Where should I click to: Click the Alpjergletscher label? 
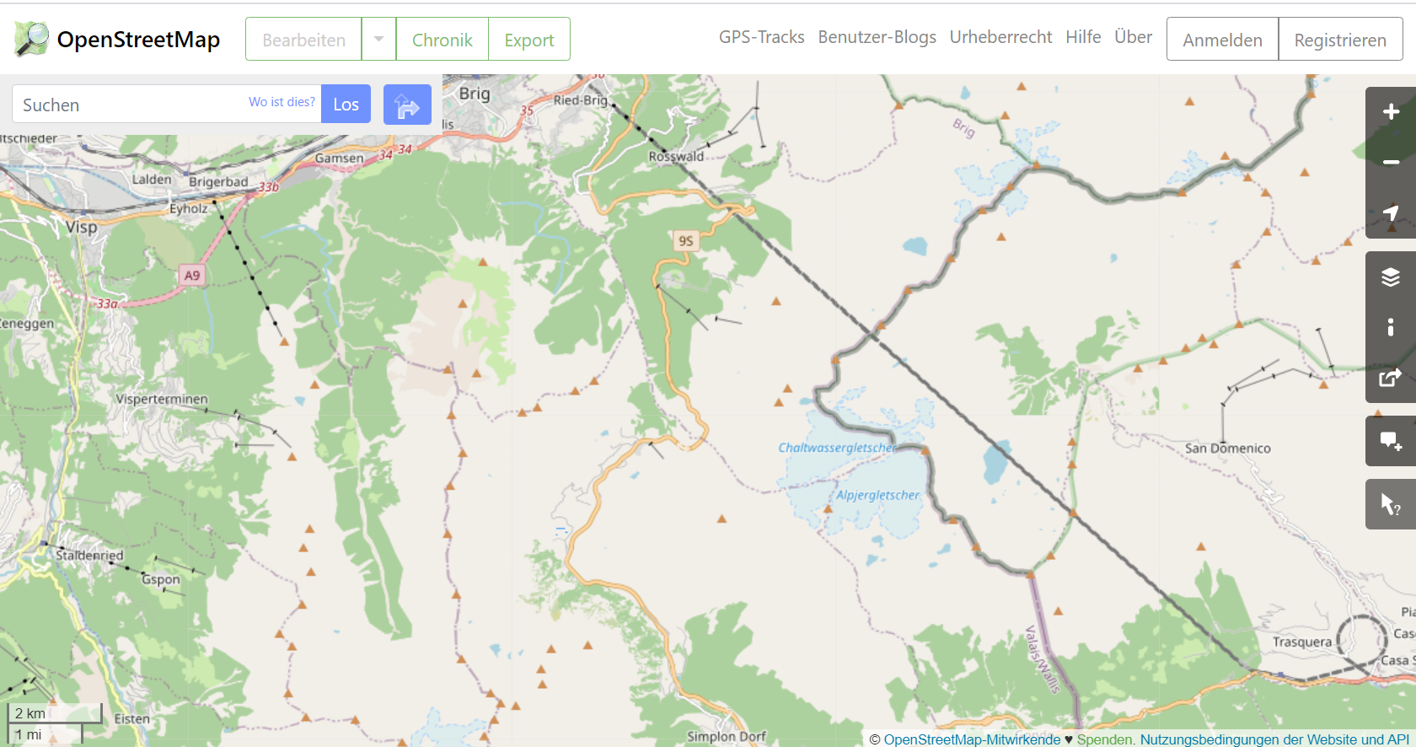878,495
